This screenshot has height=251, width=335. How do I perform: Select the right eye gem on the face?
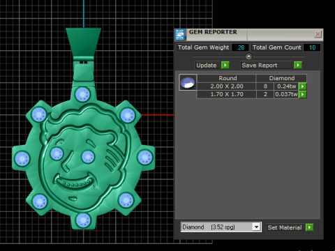88,157
